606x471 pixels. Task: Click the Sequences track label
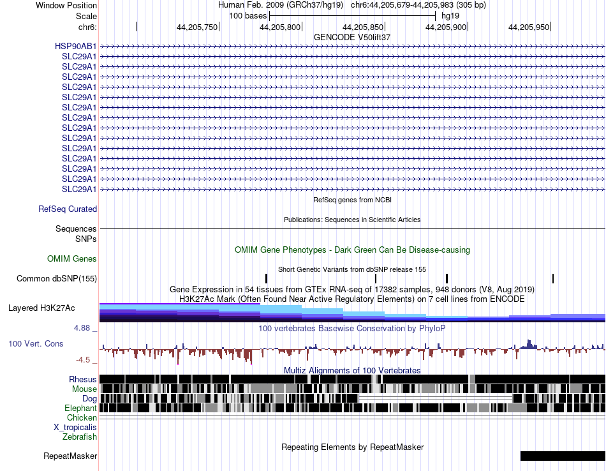pos(76,228)
